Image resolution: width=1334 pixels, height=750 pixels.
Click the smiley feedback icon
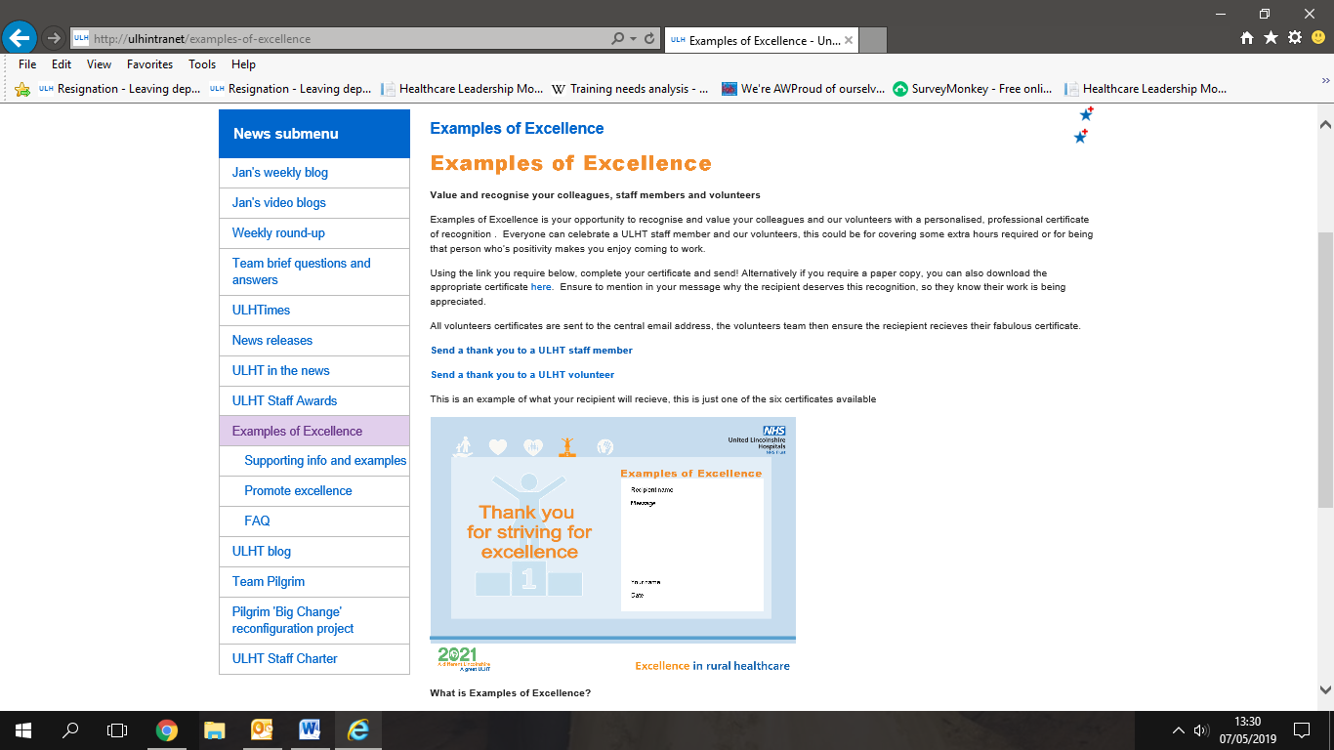(x=1318, y=38)
